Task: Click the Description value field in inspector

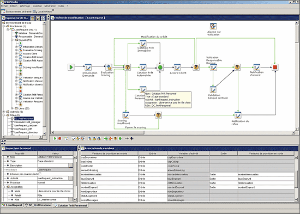Action: click(53, 166)
